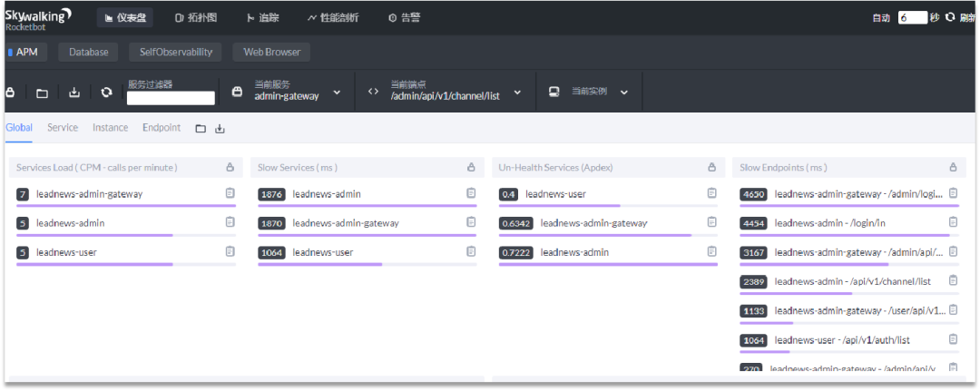
Task: Copy leadnews-admin-gateway name in Services Load
Action: point(230,193)
